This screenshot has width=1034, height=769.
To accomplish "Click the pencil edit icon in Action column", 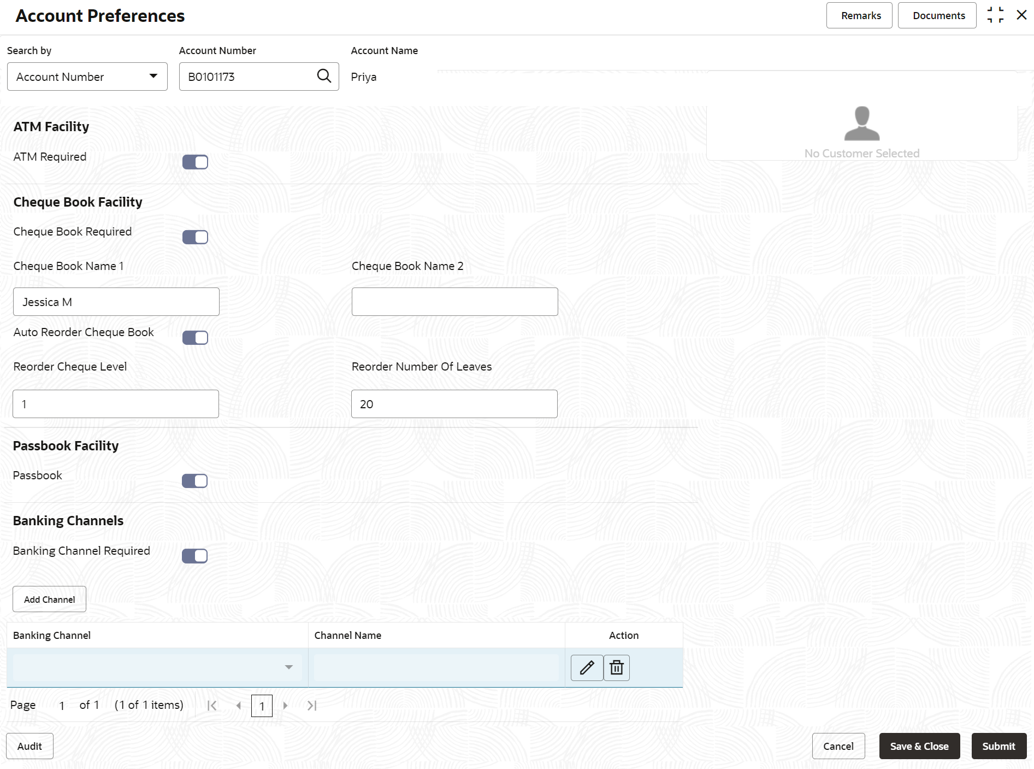I will pyautogui.click(x=587, y=667).
